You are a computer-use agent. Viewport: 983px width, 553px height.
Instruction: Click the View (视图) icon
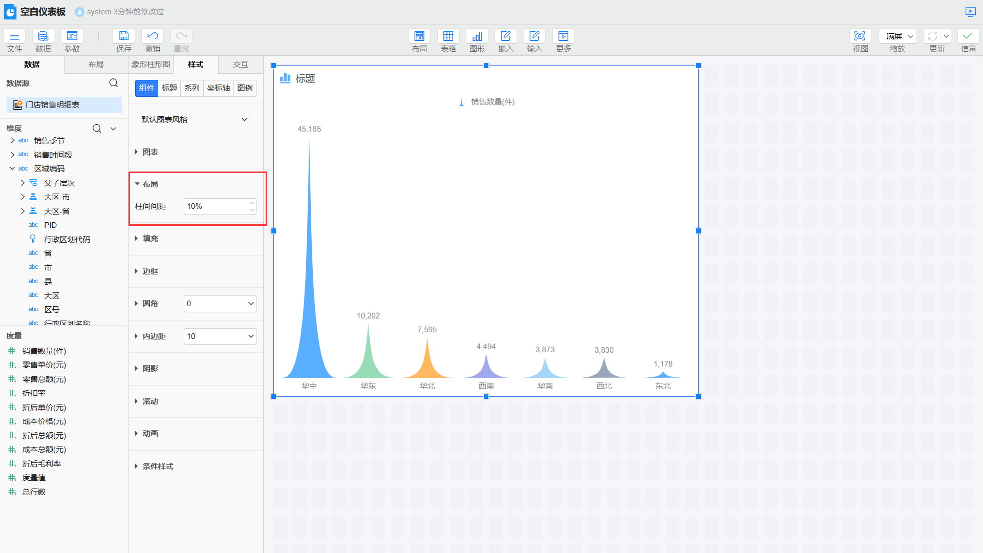(860, 36)
